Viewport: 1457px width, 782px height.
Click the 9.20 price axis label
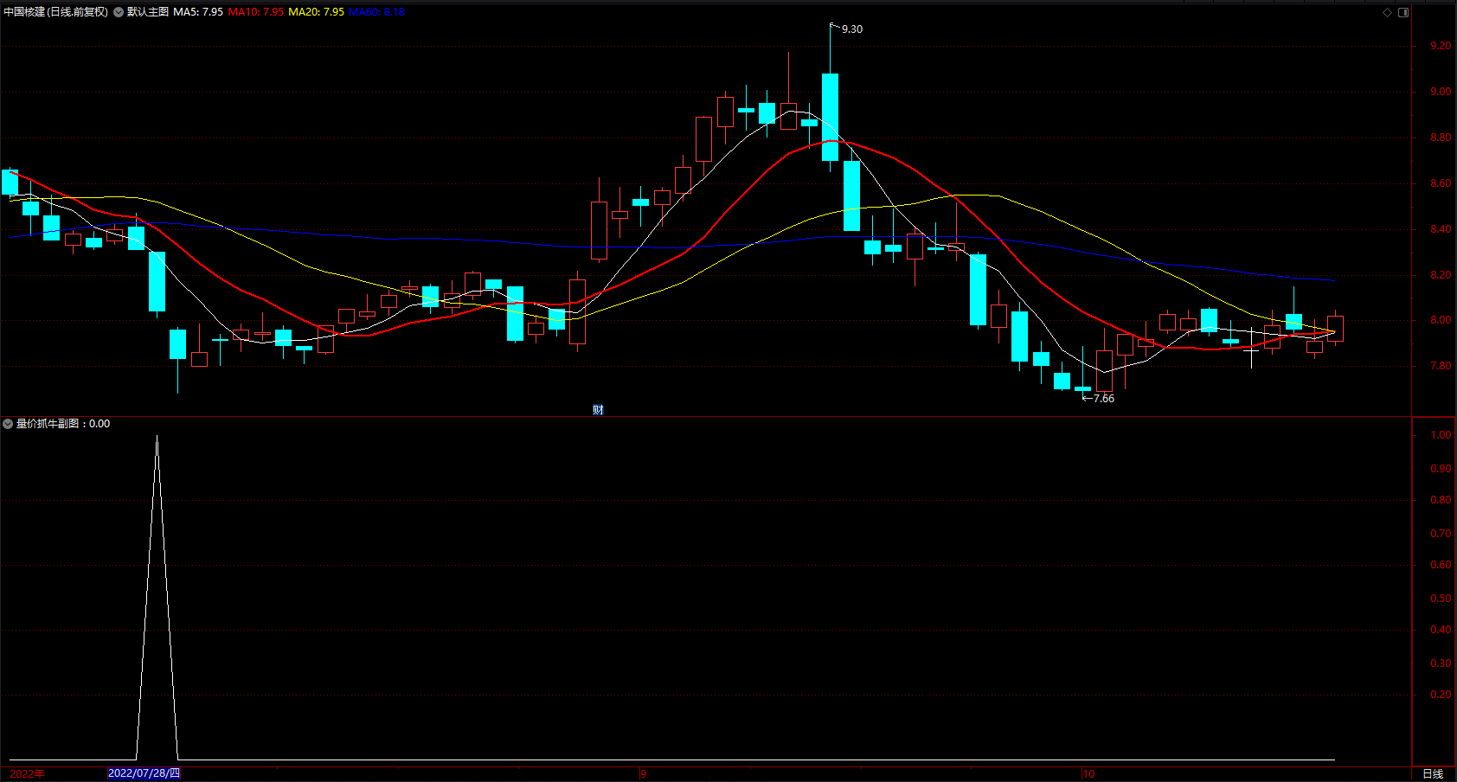pos(1441,46)
